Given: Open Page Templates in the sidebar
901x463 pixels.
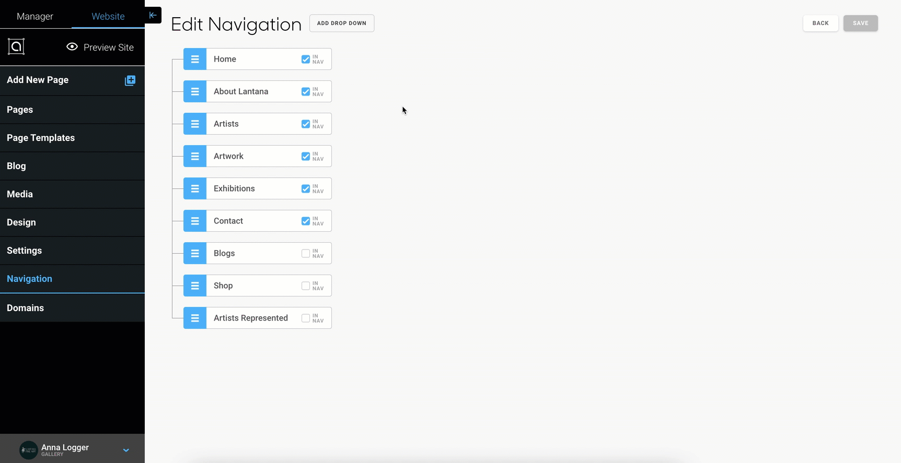Looking at the screenshot, I should pos(72,138).
